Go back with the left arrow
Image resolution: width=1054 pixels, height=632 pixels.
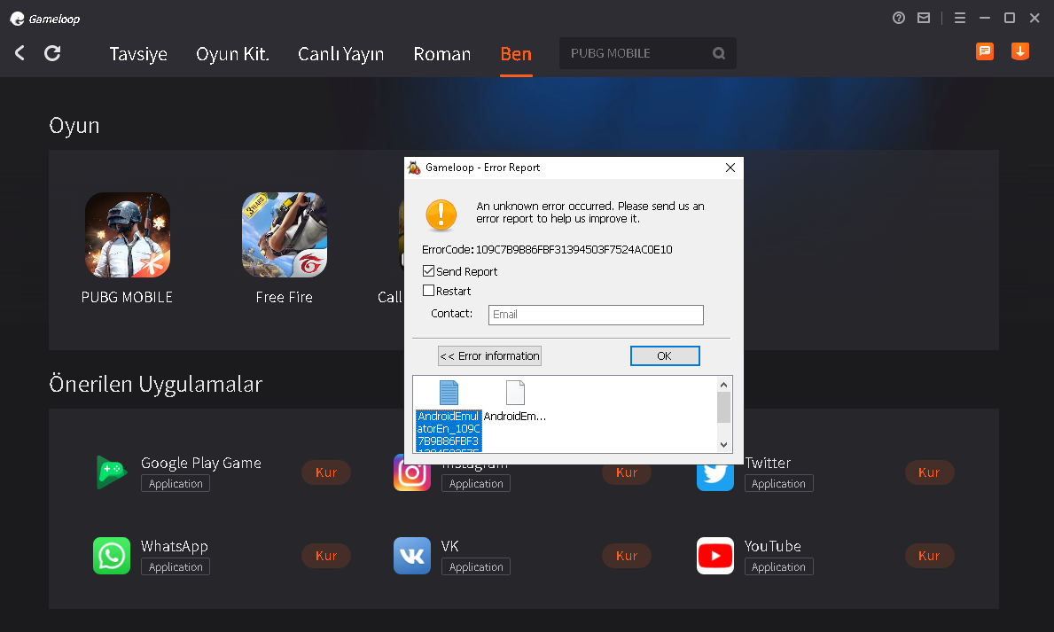20,53
